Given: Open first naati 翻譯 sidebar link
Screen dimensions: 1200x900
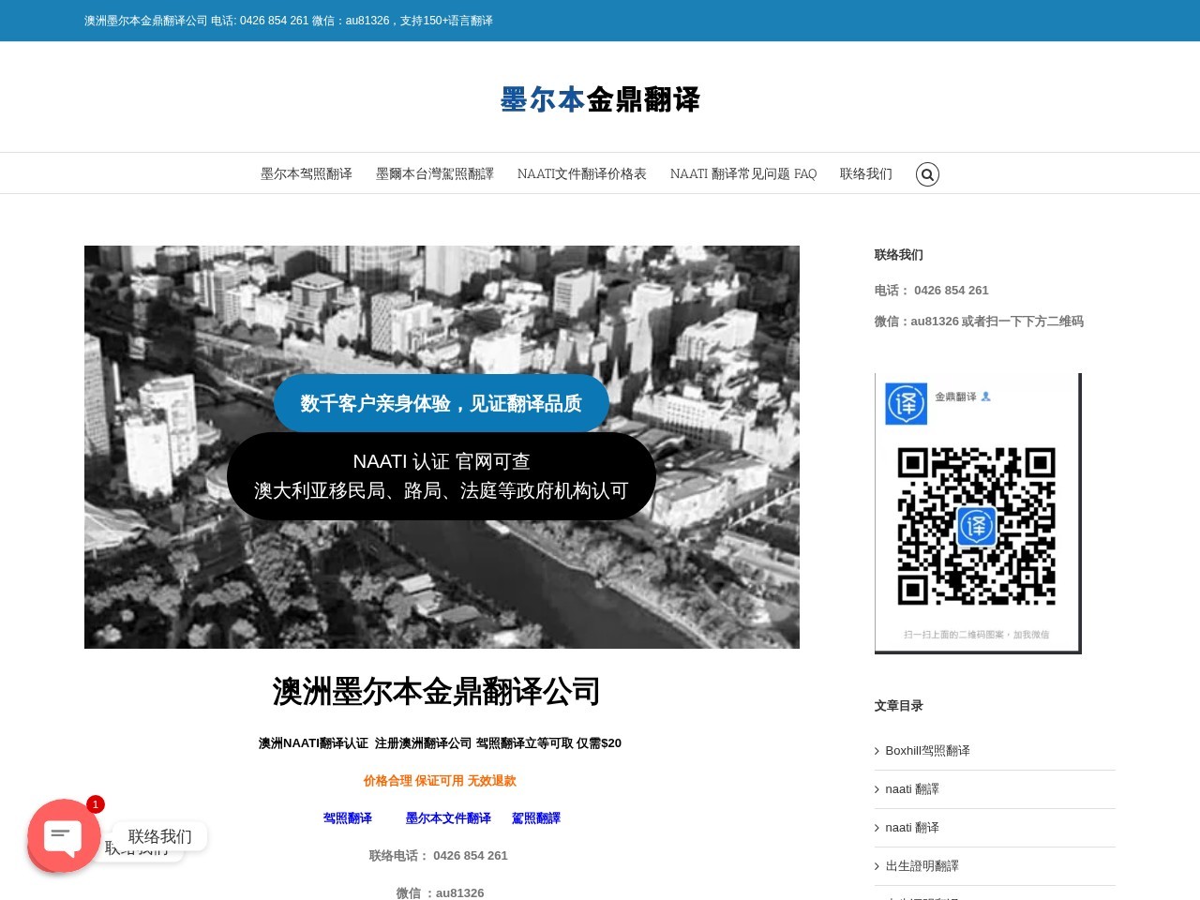Looking at the screenshot, I should (912, 789).
